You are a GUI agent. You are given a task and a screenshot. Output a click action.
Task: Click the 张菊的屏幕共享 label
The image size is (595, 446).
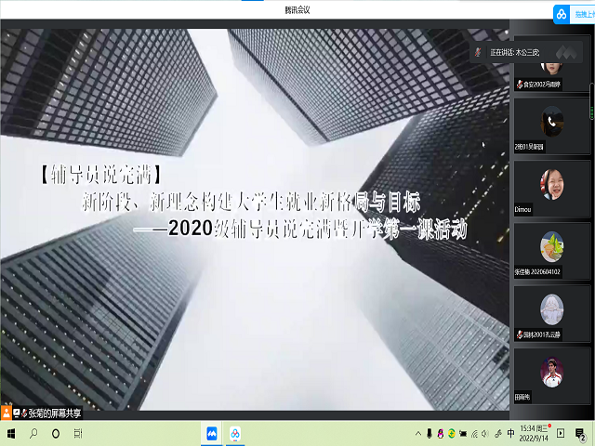(x=51, y=413)
